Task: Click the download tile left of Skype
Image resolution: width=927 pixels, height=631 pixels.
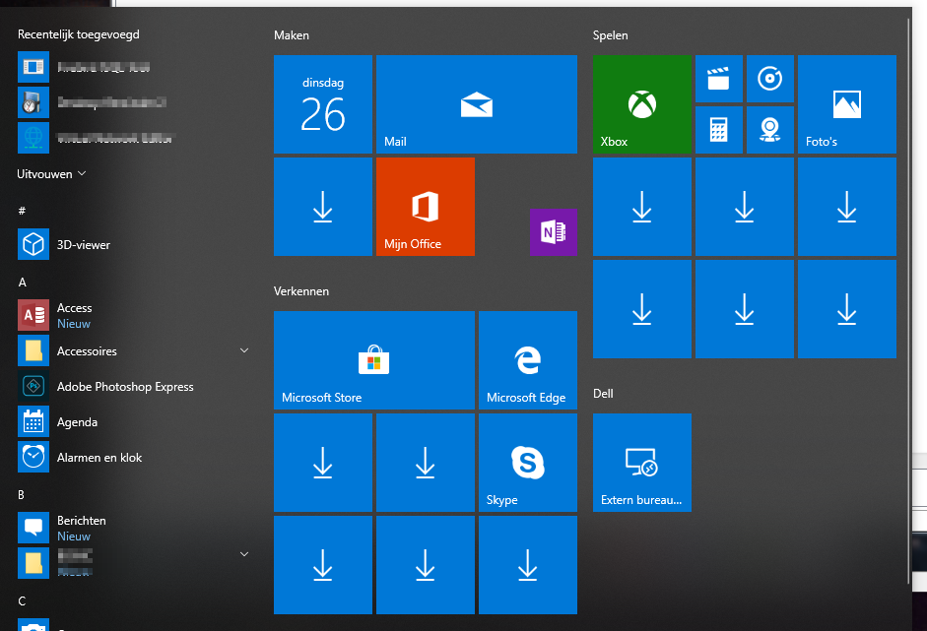Action: 426,463
